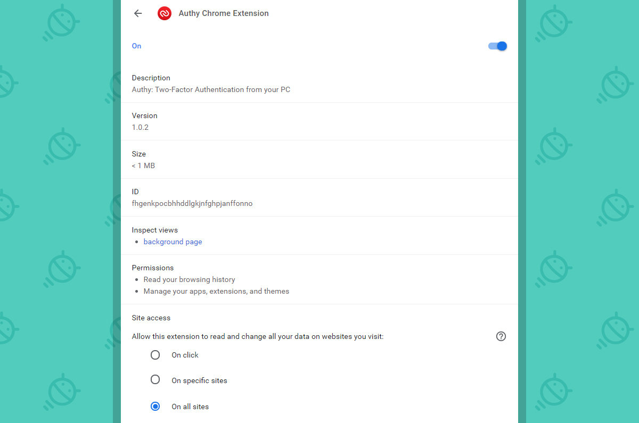Viewport: 639px width, 423px height.
Task: Click the Site access heading
Action: click(x=151, y=318)
